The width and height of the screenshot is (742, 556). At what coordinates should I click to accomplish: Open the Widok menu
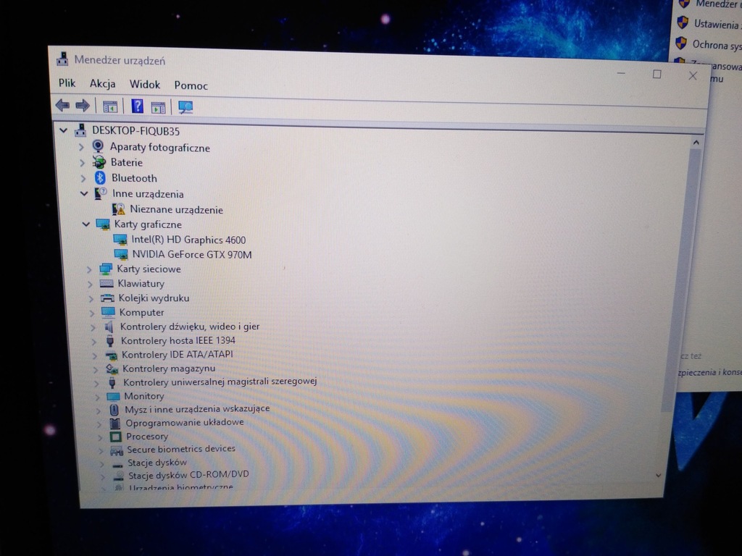(145, 84)
